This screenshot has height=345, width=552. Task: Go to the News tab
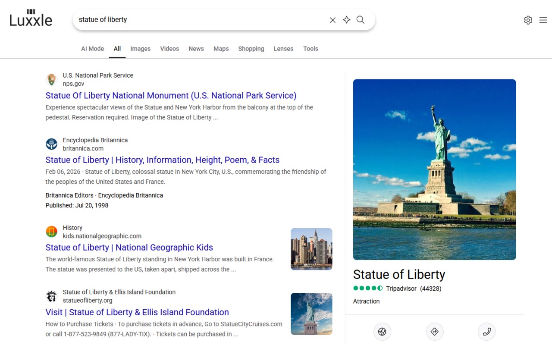coord(196,49)
